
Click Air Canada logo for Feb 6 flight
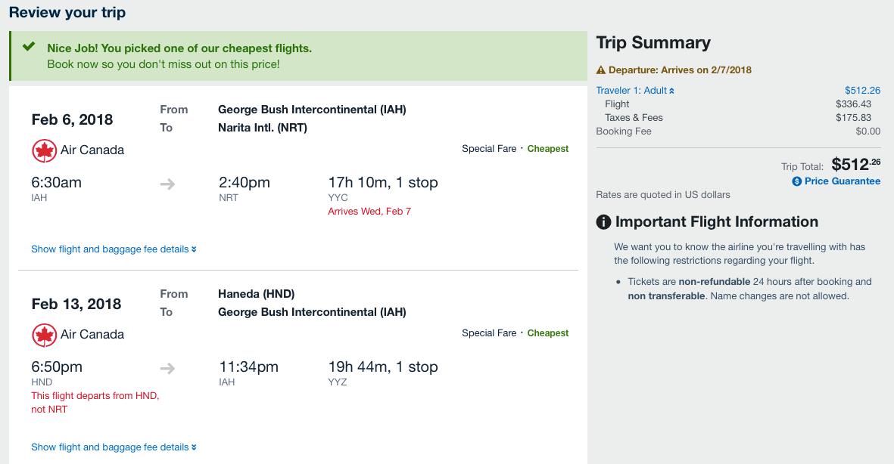[45, 150]
